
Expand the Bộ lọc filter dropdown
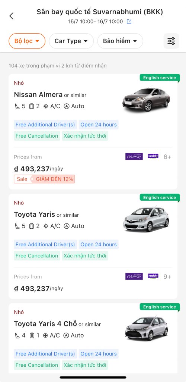point(27,41)
